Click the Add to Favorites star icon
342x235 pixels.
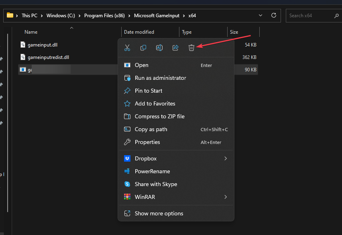tap(127, 103)
